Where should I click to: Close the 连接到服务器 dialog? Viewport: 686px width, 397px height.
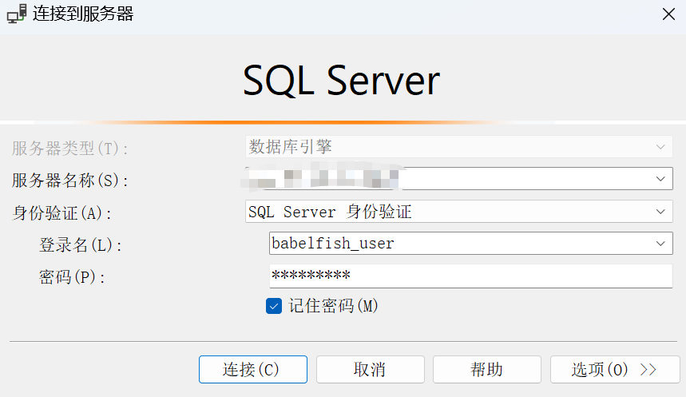(x=668, y=14)
